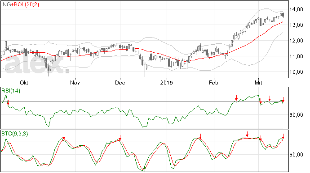This screenshot has width=310, height=173.
Task: Click the 50,00 label in STO panel
Action: click(296, 155)
